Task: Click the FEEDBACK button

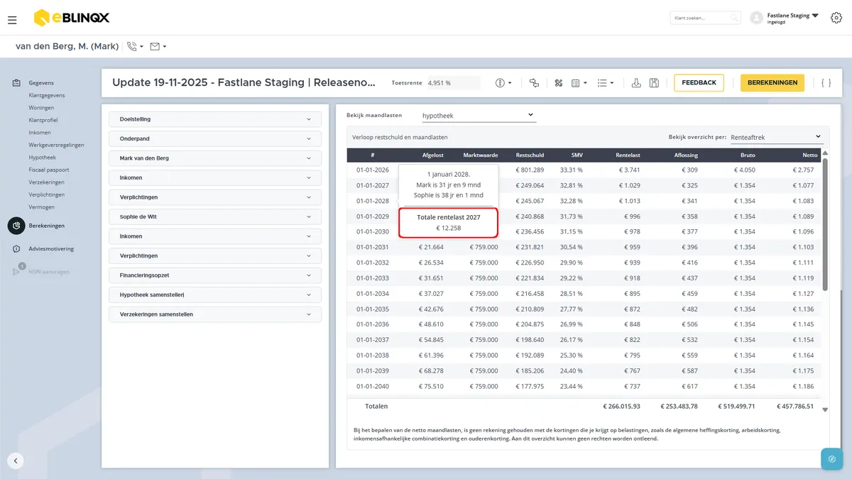Action: coord(699,83)
